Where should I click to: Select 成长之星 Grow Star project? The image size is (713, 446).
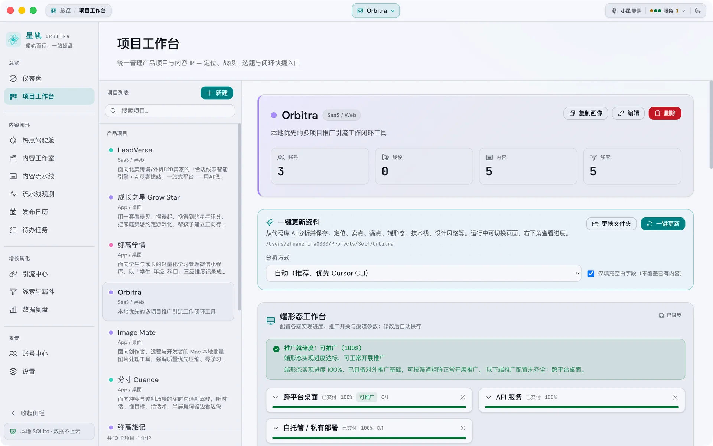pos(168,210)
